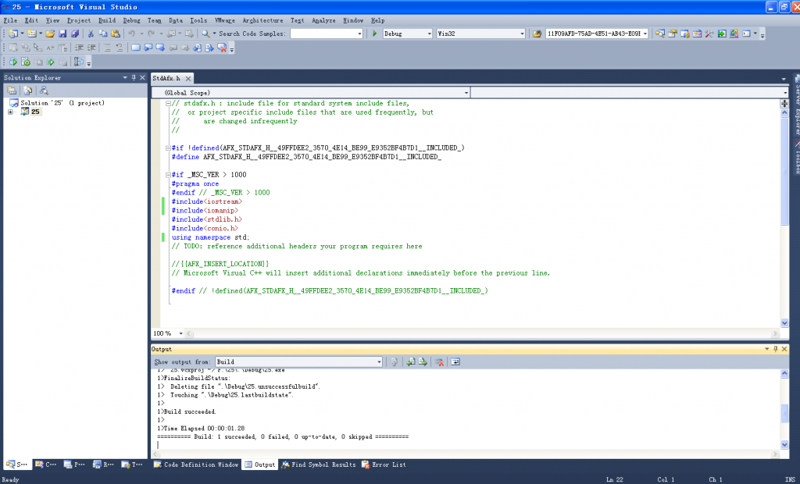
Task: Open a new project with the New Project icon
Action: (x=14, y=34)
